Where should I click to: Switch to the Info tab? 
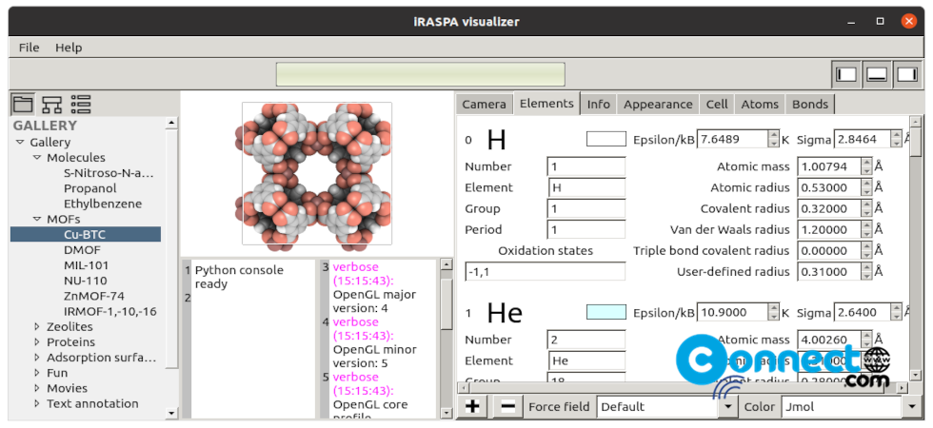[x=599, y=104]
